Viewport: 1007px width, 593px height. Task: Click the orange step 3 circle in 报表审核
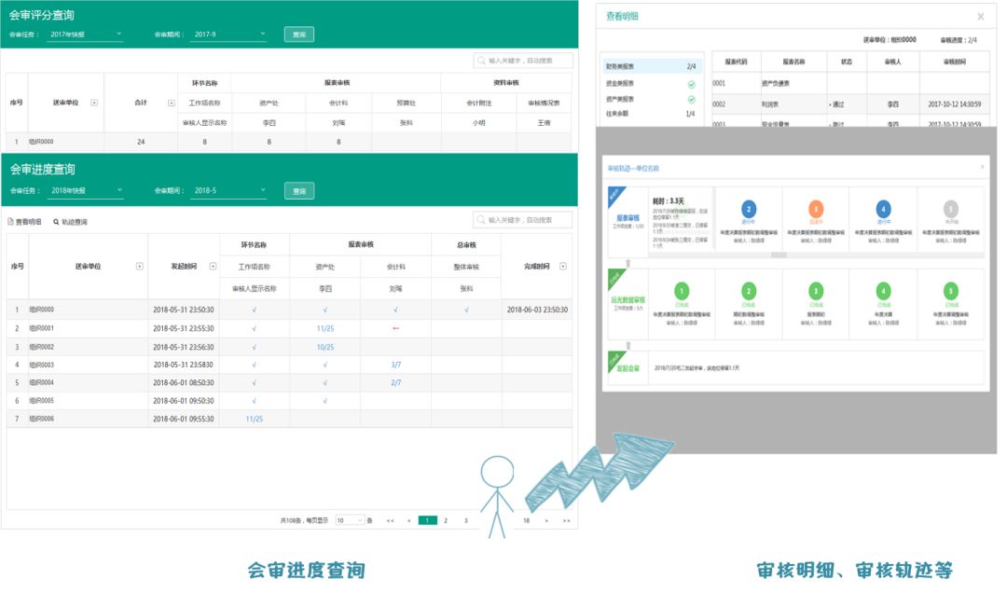click(815, 210)
